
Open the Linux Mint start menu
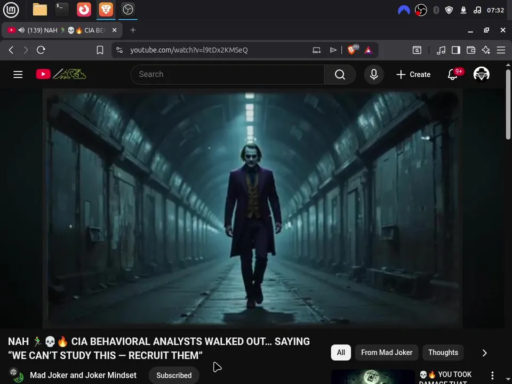(x=11, y=10)
